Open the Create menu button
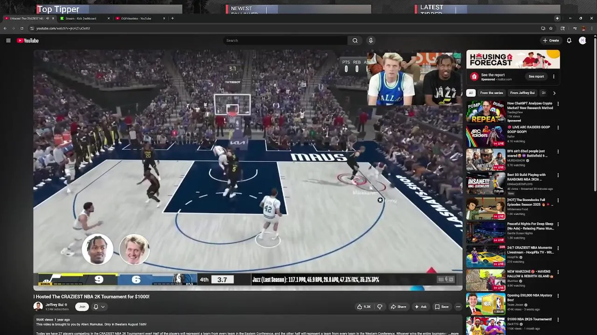The height and width of the screenshot is (335, 597). click(x=551, y=40)
